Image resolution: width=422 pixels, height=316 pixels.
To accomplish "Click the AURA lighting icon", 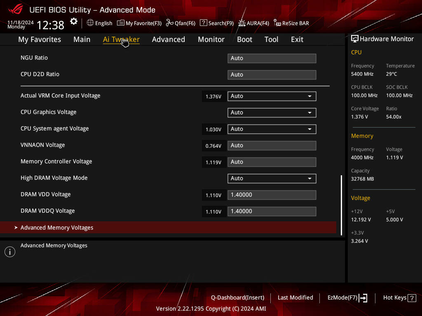I will (x=241, y=23).
